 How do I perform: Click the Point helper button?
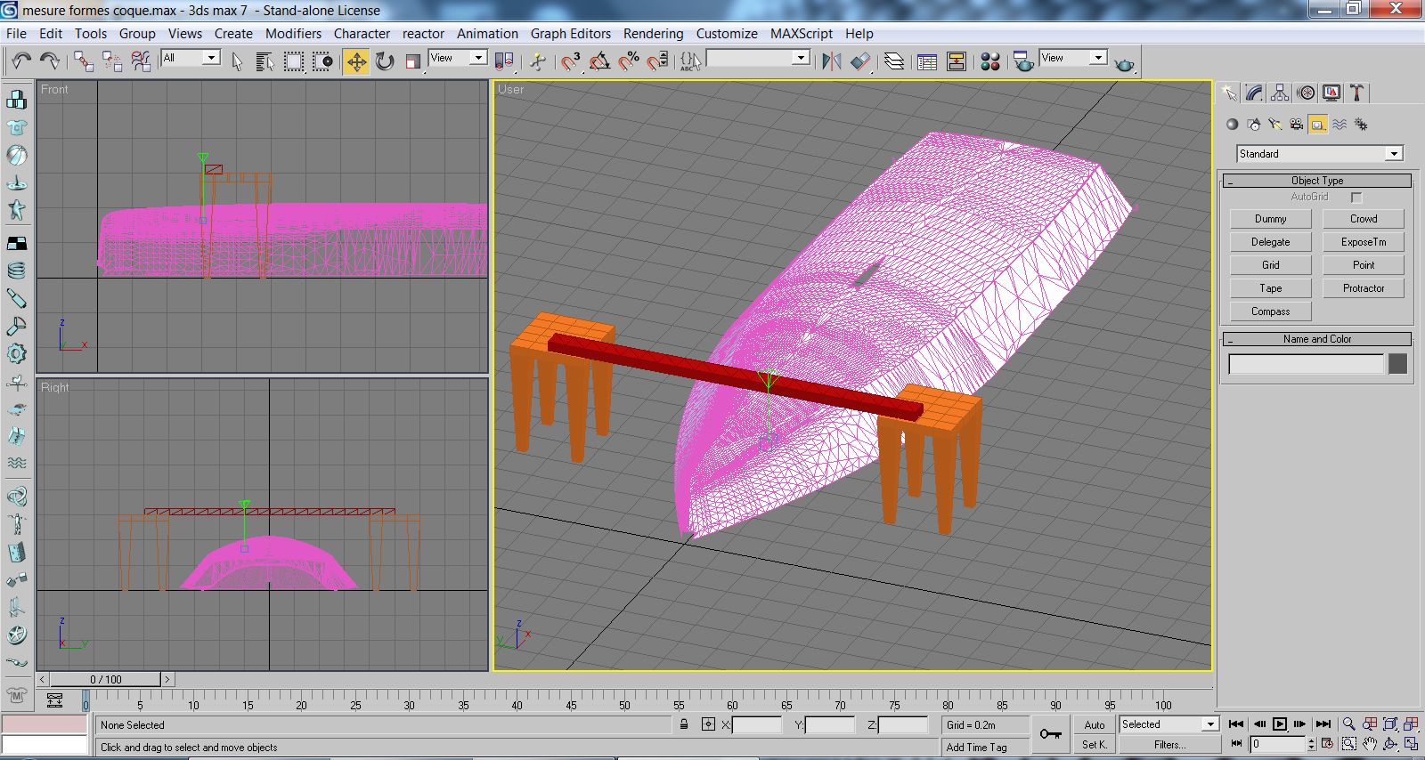pos(1364,265)
